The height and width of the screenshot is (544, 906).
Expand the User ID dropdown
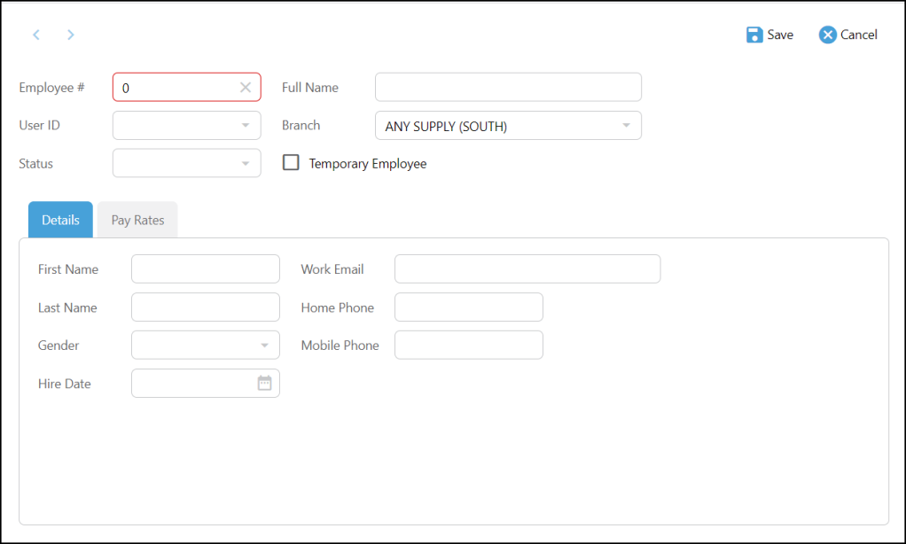246,125
